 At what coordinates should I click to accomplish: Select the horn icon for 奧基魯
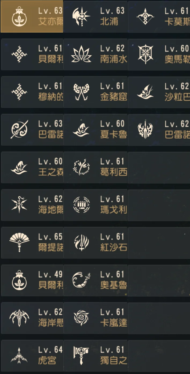pyautogui.click(x=81, y=280)
